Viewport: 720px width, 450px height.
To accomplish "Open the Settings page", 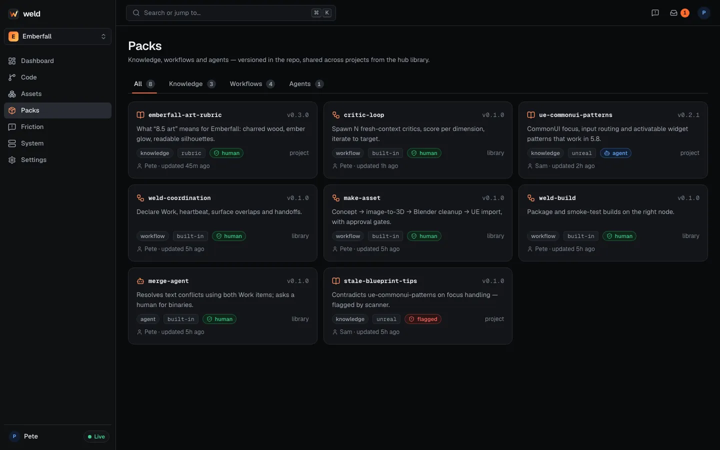I will (x=57, y=160).
